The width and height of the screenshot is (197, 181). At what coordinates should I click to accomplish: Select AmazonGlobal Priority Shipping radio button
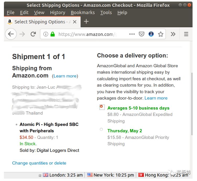(101, 129)
